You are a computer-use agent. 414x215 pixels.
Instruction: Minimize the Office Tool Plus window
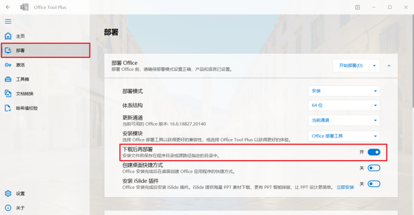tap(374, 7)
